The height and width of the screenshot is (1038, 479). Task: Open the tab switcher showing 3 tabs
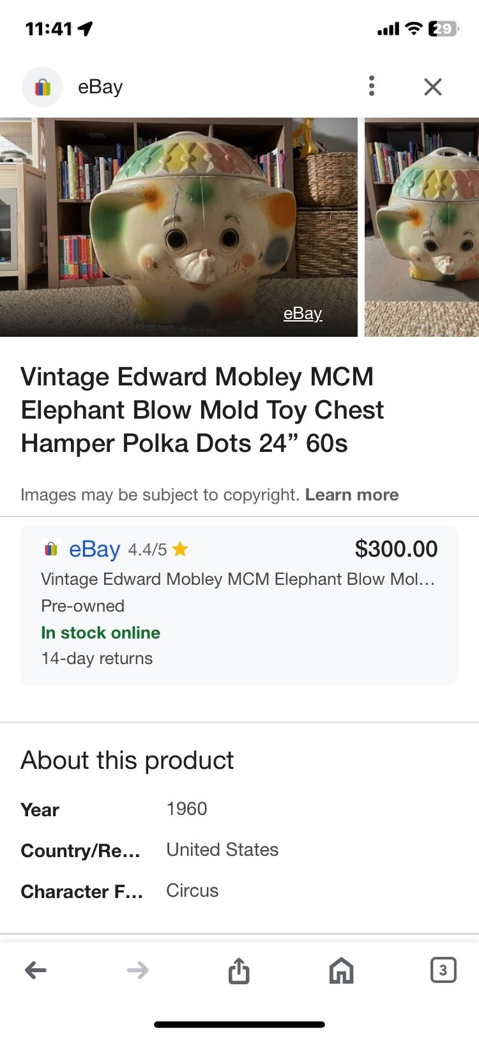[x=443, y=970]
